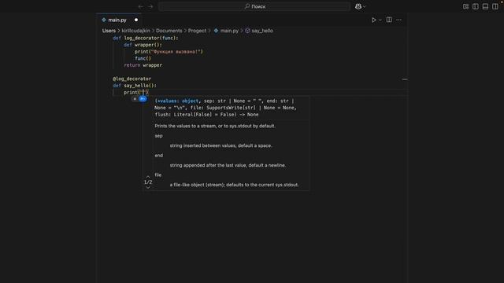This screenshot has width=504, height=283.
Task: Expand run options dropdown beside play button
Action: pos(380,20)
